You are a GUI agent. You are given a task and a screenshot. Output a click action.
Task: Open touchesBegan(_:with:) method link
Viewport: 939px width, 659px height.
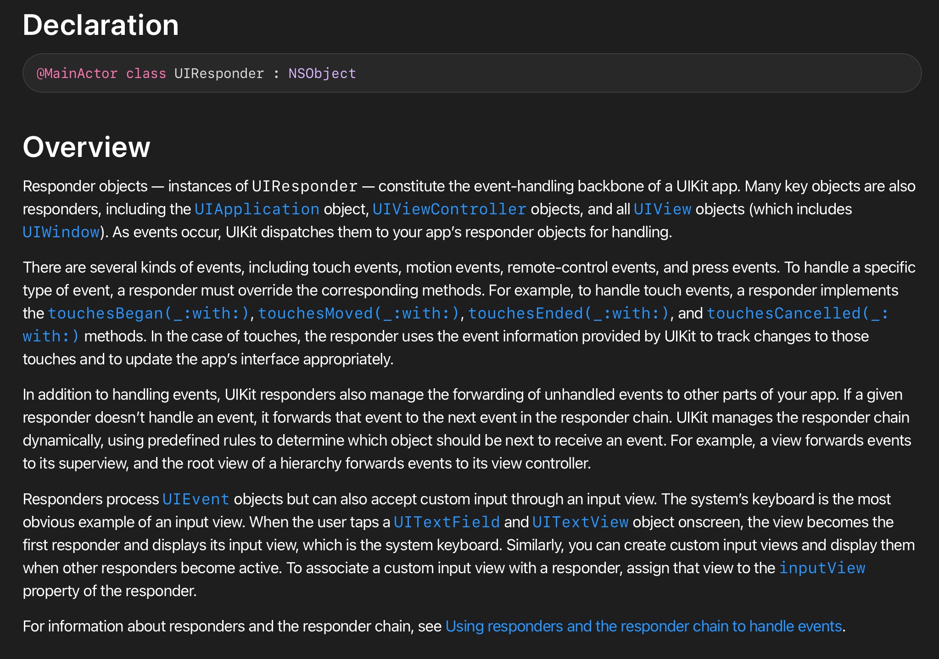point(148,313)
